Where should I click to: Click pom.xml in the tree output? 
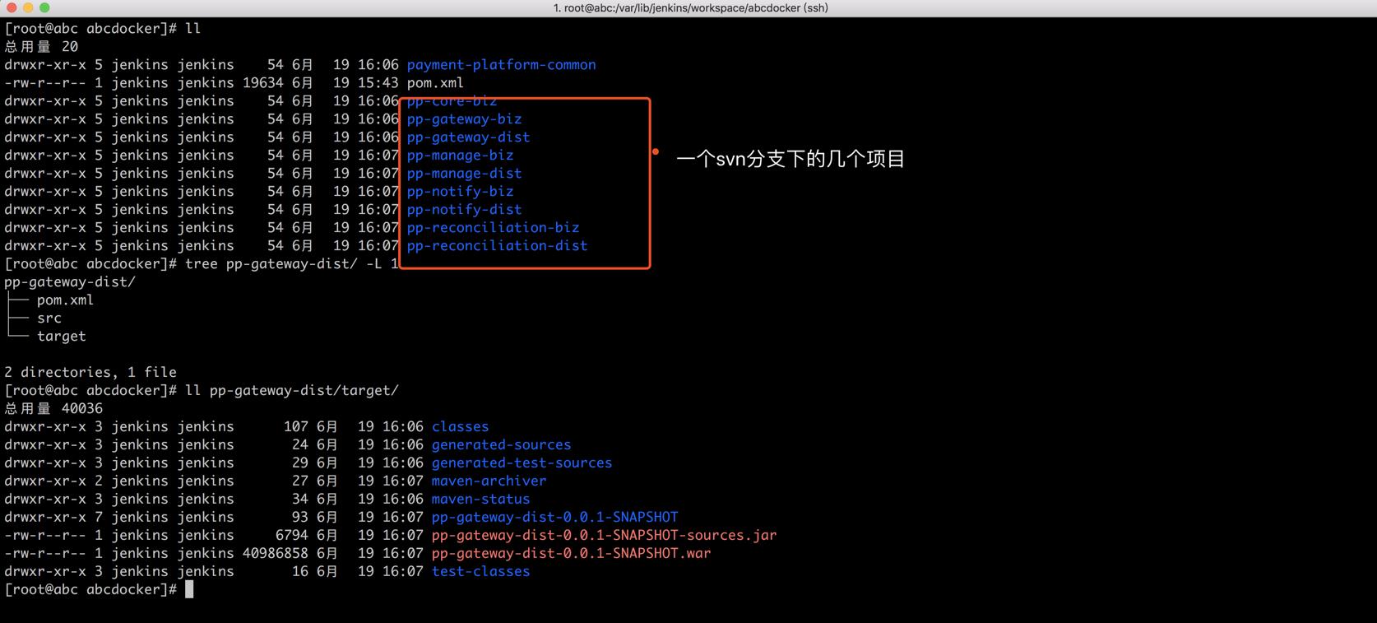point(65,300)
